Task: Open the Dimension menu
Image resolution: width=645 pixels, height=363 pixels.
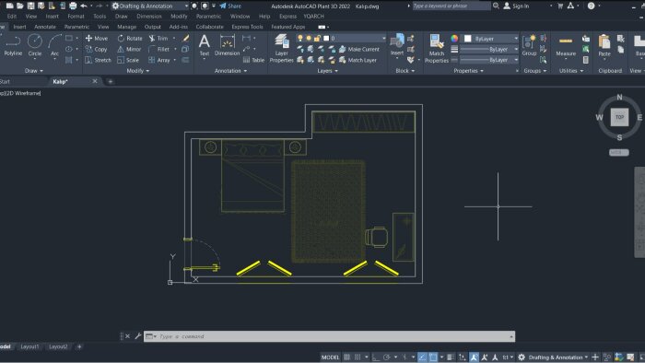Action: (x=149, y=16)
